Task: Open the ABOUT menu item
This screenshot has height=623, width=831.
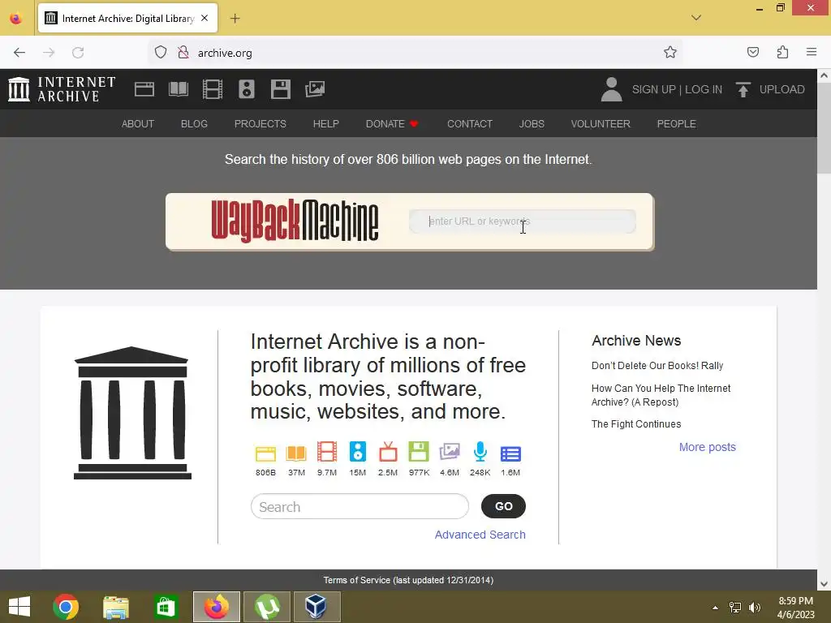Action: tap(138, 124)
